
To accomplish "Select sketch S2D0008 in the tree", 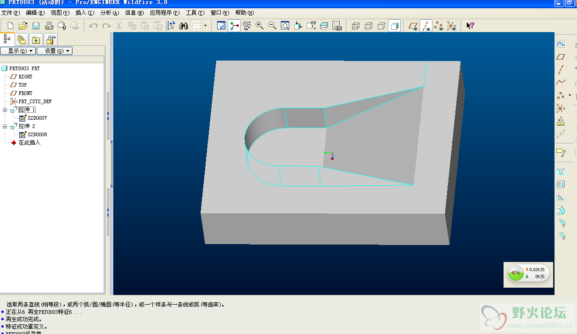I will (x=37, y=134).
